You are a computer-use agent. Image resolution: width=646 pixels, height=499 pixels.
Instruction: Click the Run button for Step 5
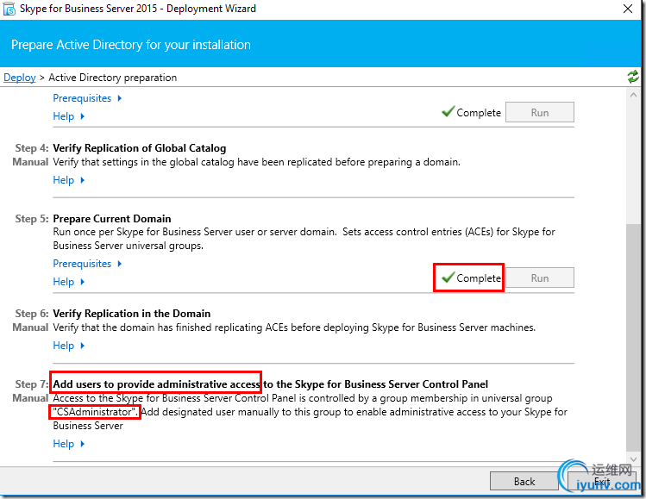click(x=539, y=278)
